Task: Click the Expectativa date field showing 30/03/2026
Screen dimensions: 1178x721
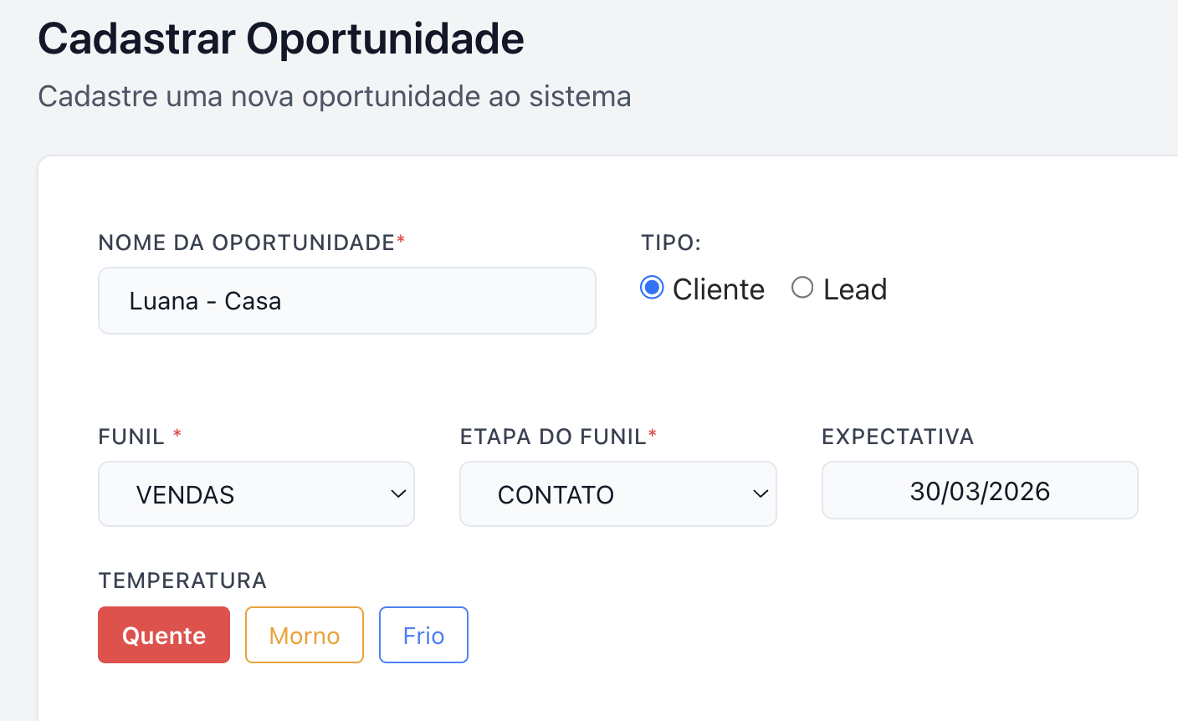Action: [980, 491]
